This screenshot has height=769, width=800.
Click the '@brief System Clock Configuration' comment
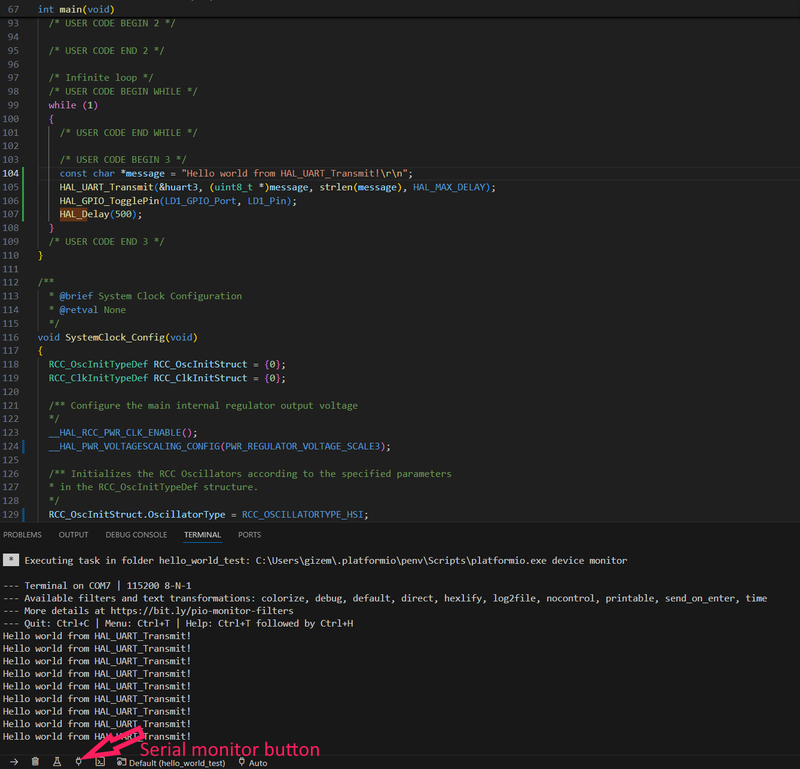point(151,296)
